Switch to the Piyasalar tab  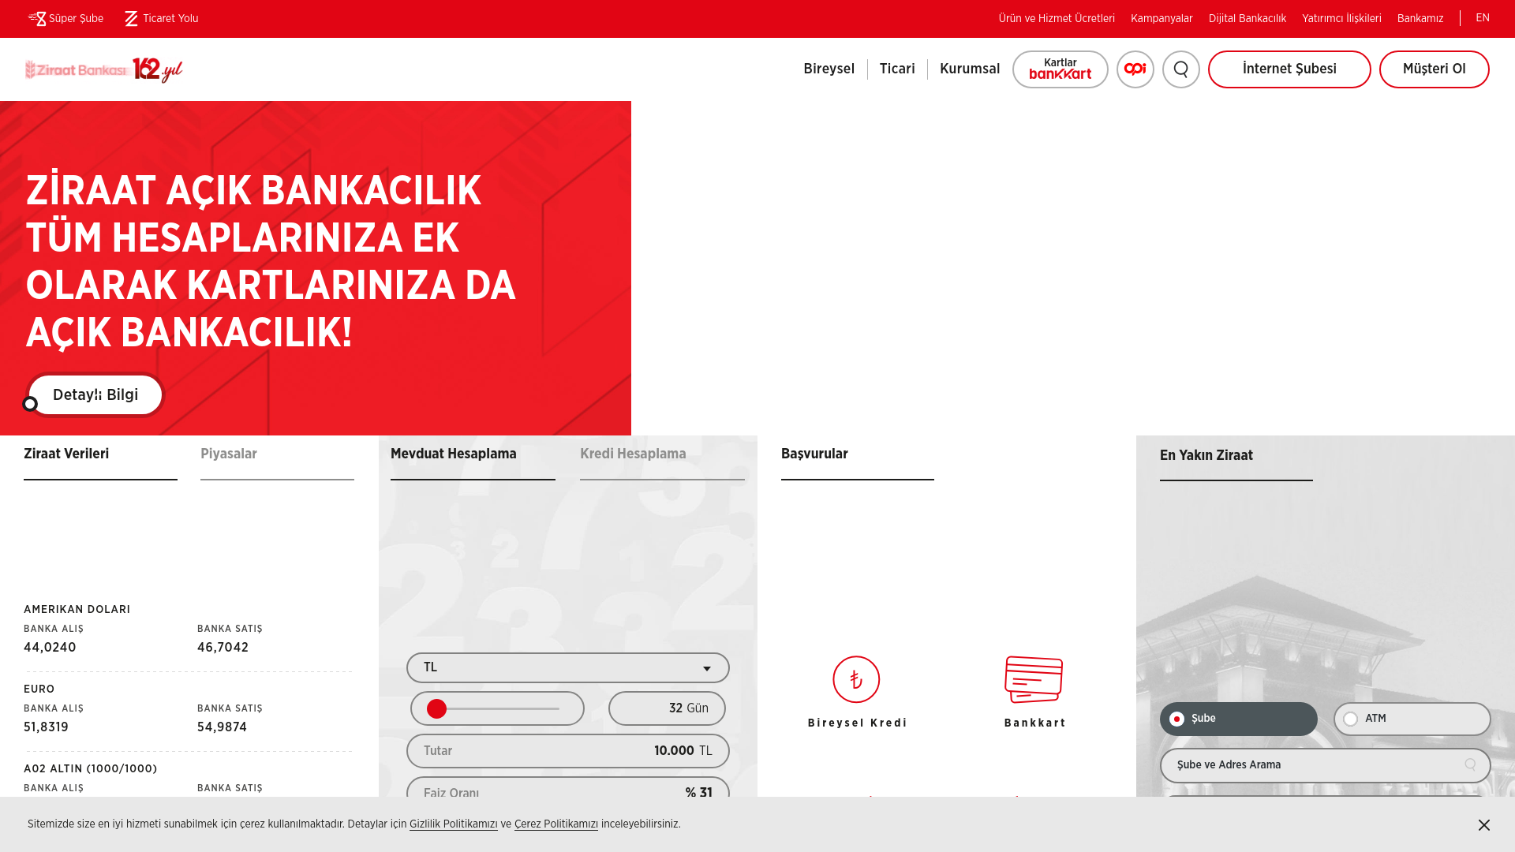point(277,454)
